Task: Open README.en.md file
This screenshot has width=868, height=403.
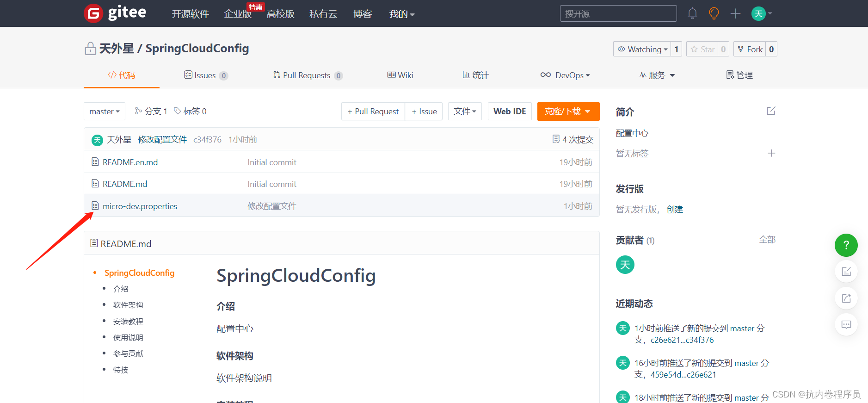Action: [x=130, y=162]
